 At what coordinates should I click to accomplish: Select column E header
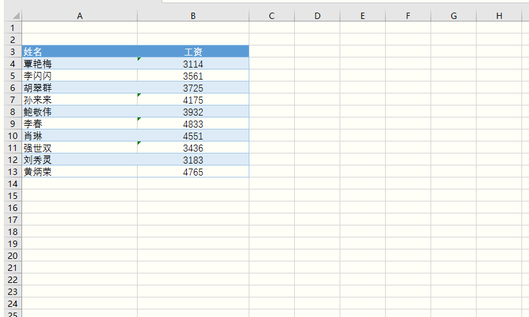tap(363, 16)
